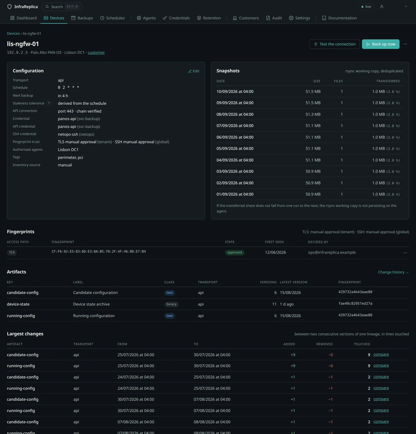
Task: Click the Dashboard grid icon
Action: coord(12,18)
